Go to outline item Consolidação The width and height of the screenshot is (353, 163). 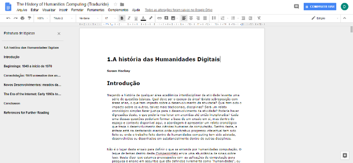coord(32,75)
